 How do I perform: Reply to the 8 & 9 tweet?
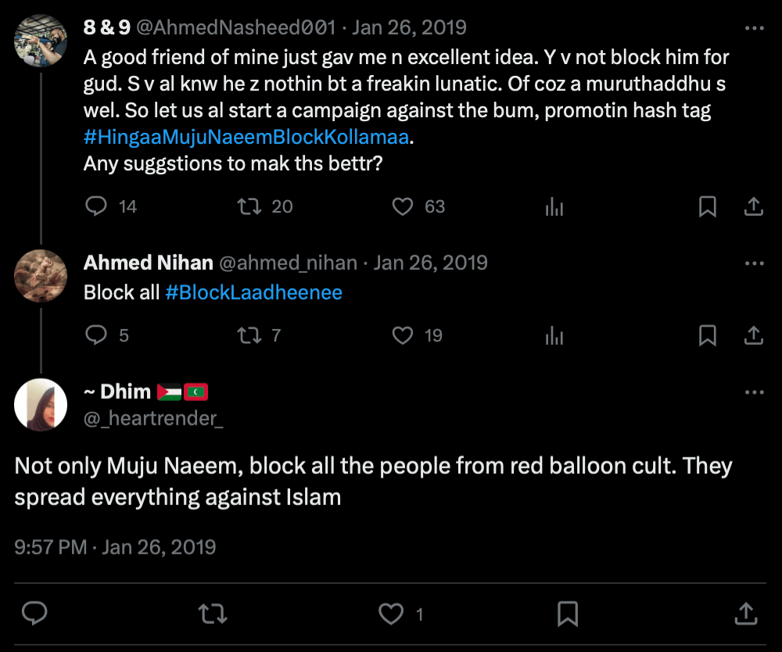click(96, 206)
